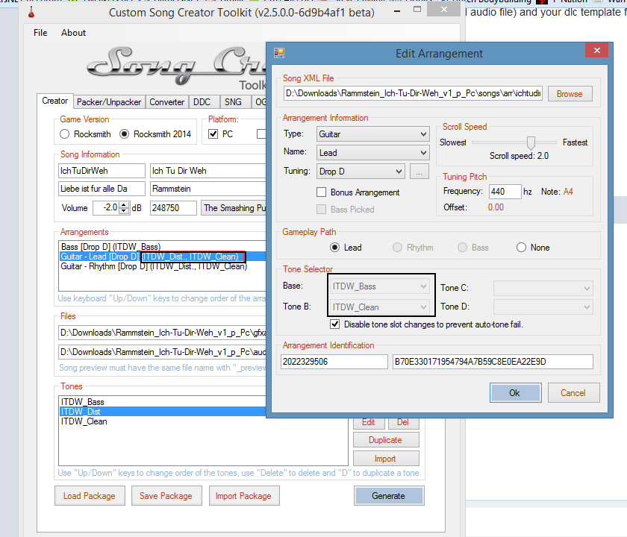The image size is (627, 537).
Task: Open the File menu
Action: point(40,33)
